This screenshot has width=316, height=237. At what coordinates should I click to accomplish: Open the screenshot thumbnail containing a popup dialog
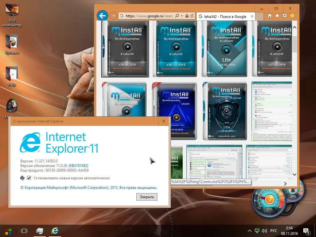(214, 162)
